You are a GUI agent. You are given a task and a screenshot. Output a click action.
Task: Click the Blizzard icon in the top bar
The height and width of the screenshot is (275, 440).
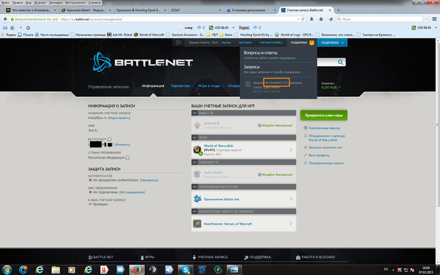pos(178,43)
